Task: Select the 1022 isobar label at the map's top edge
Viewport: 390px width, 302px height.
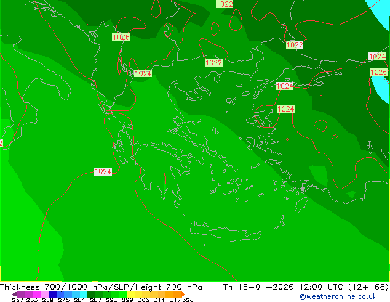Action: coord(225,4)
